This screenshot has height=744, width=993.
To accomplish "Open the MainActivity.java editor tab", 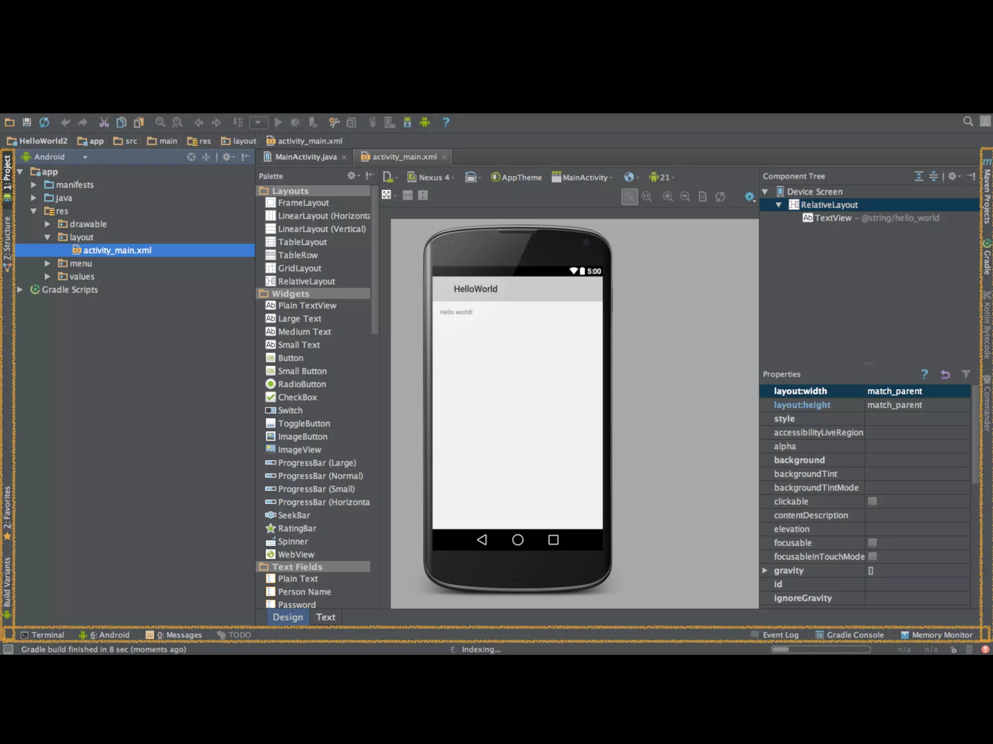I will (305, 157).
